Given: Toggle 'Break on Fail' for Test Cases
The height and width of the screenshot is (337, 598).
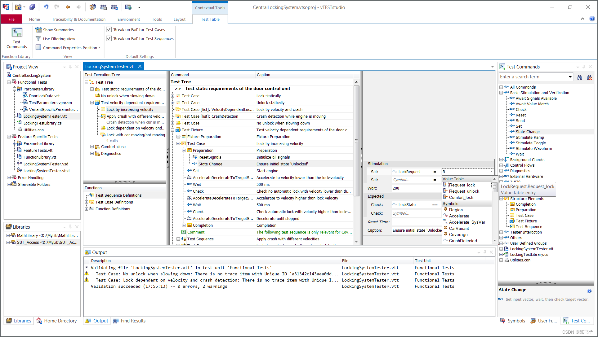Looking at the screenshot, I should pyautogui.click(x=109, y=29).
